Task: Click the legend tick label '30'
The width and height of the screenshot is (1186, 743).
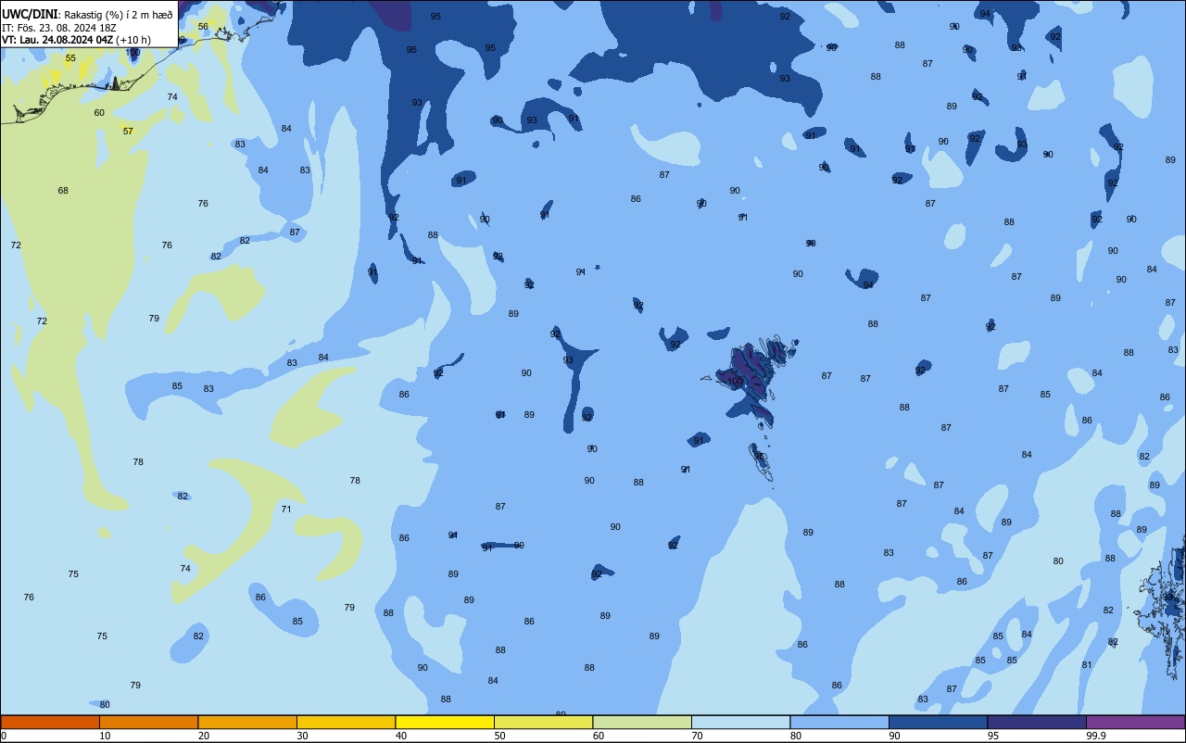Action: [303, 736]
